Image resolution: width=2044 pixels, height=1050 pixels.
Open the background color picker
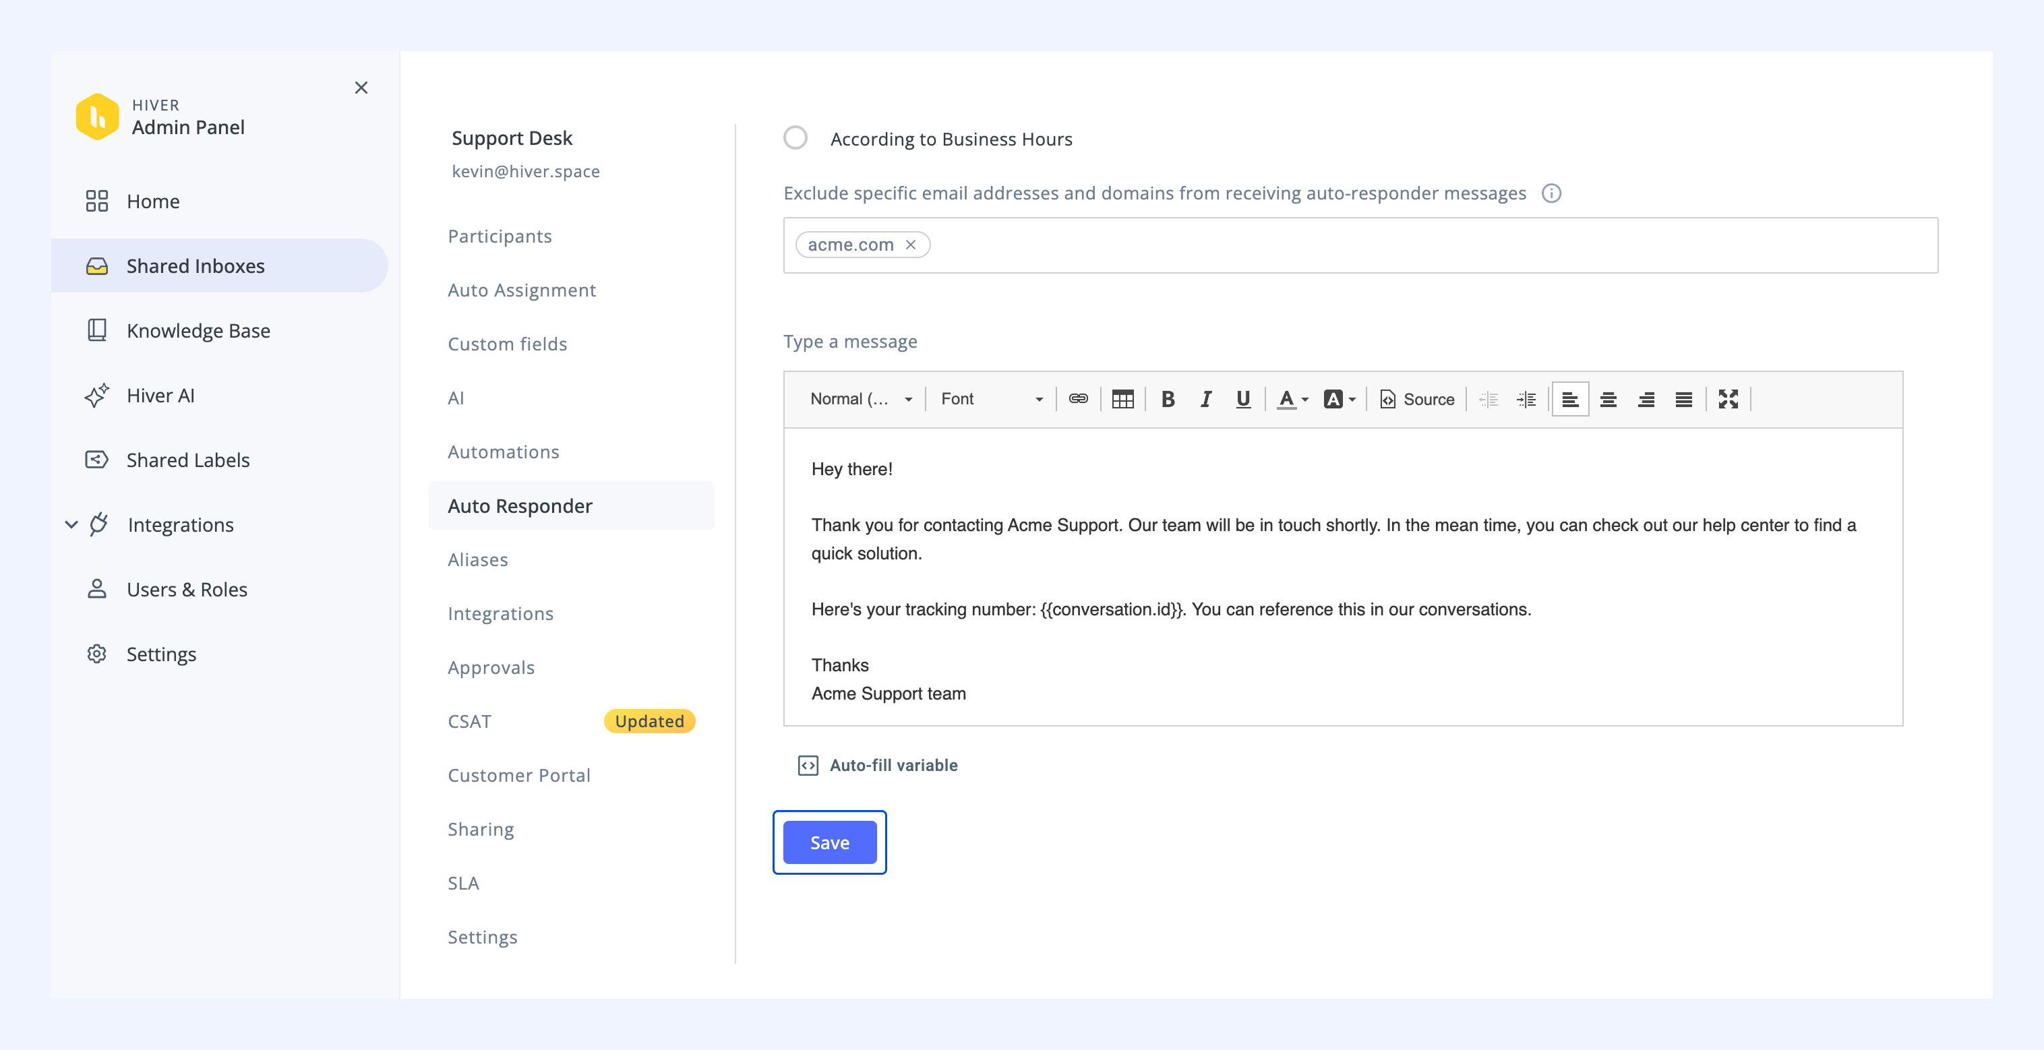tap(1340, 399)
